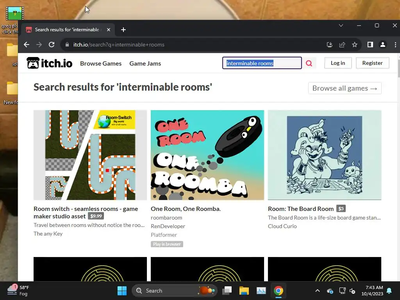Open the Windows Start menu
Image resolution: width=400 pixels, height=300 pixels.
122,291
